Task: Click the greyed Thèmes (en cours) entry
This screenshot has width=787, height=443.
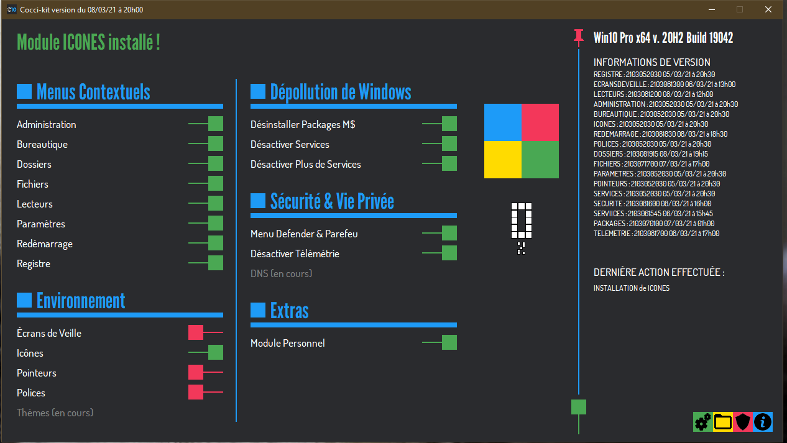Action: coord(55,413)
